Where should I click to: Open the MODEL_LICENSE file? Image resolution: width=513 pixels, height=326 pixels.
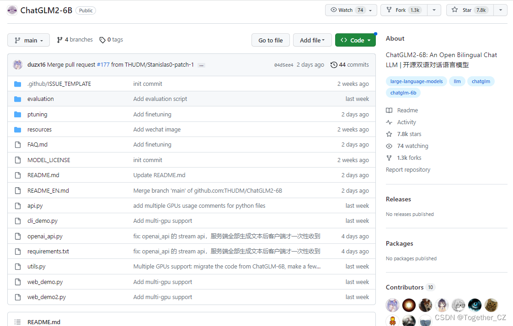(x=49, y=160)
